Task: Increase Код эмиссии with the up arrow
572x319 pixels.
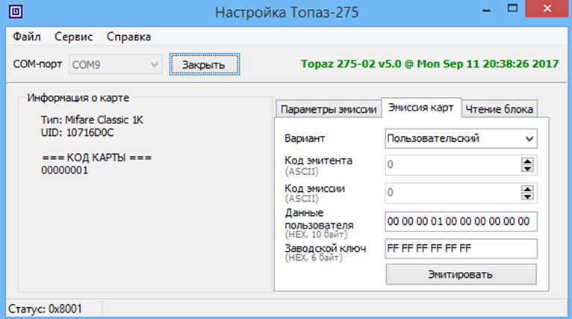Action: pos(527,189)
